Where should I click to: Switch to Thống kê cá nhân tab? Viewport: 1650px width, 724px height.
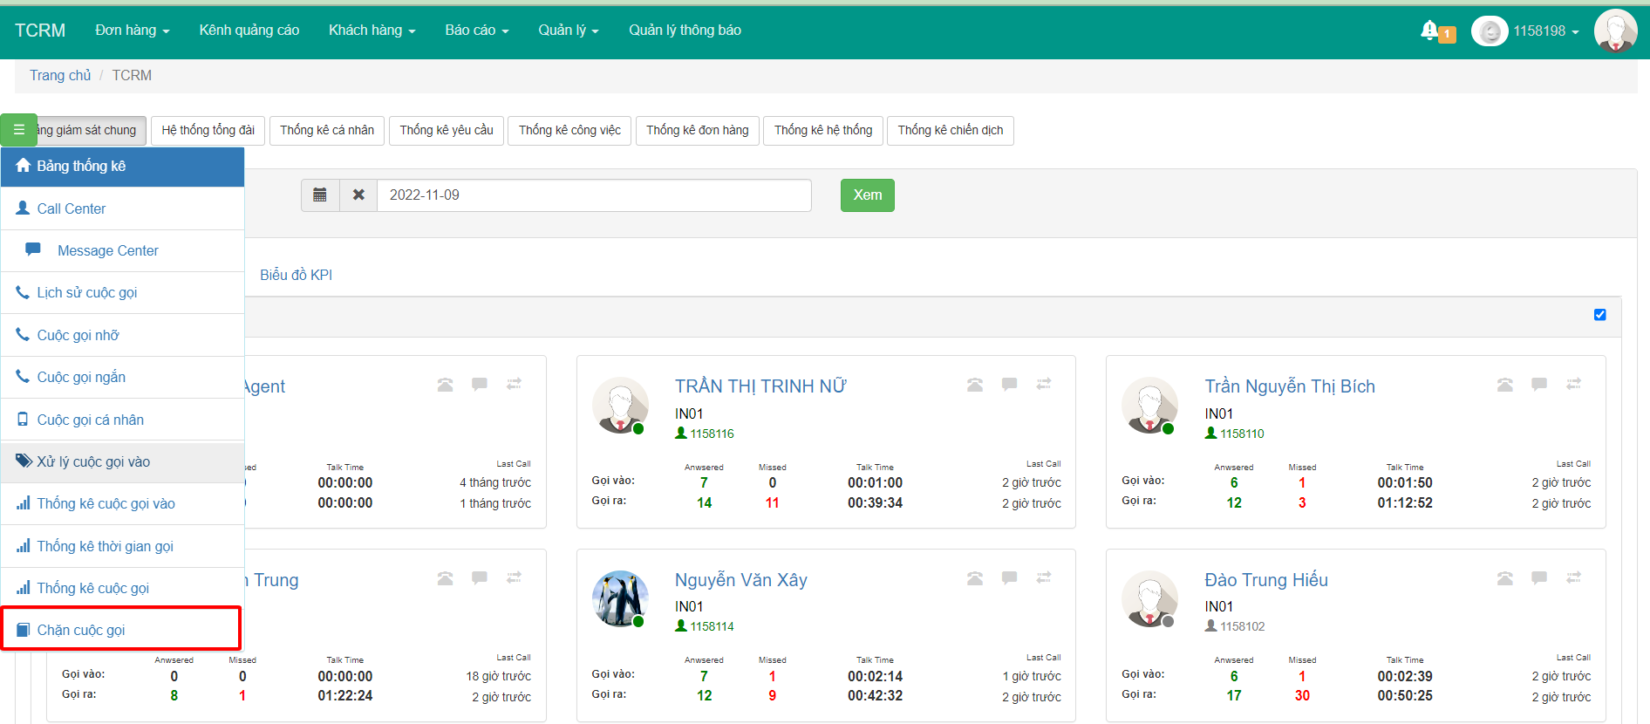pos(327,130)
